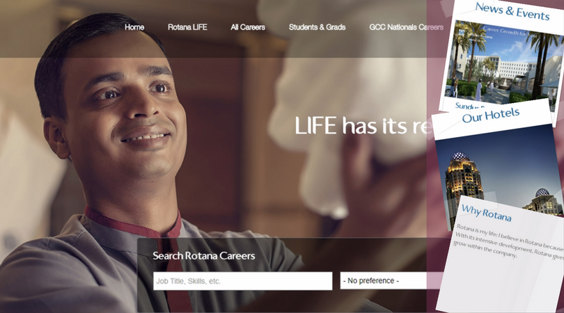Click the Search Rotana Careers heading

tap(204, 256)
